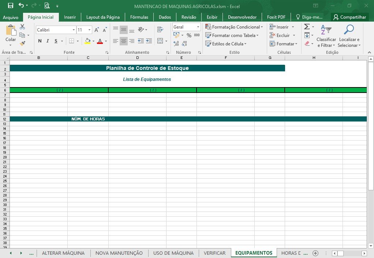Open Inserir cells dropdown
374x258 pixels.
(293, 27)
